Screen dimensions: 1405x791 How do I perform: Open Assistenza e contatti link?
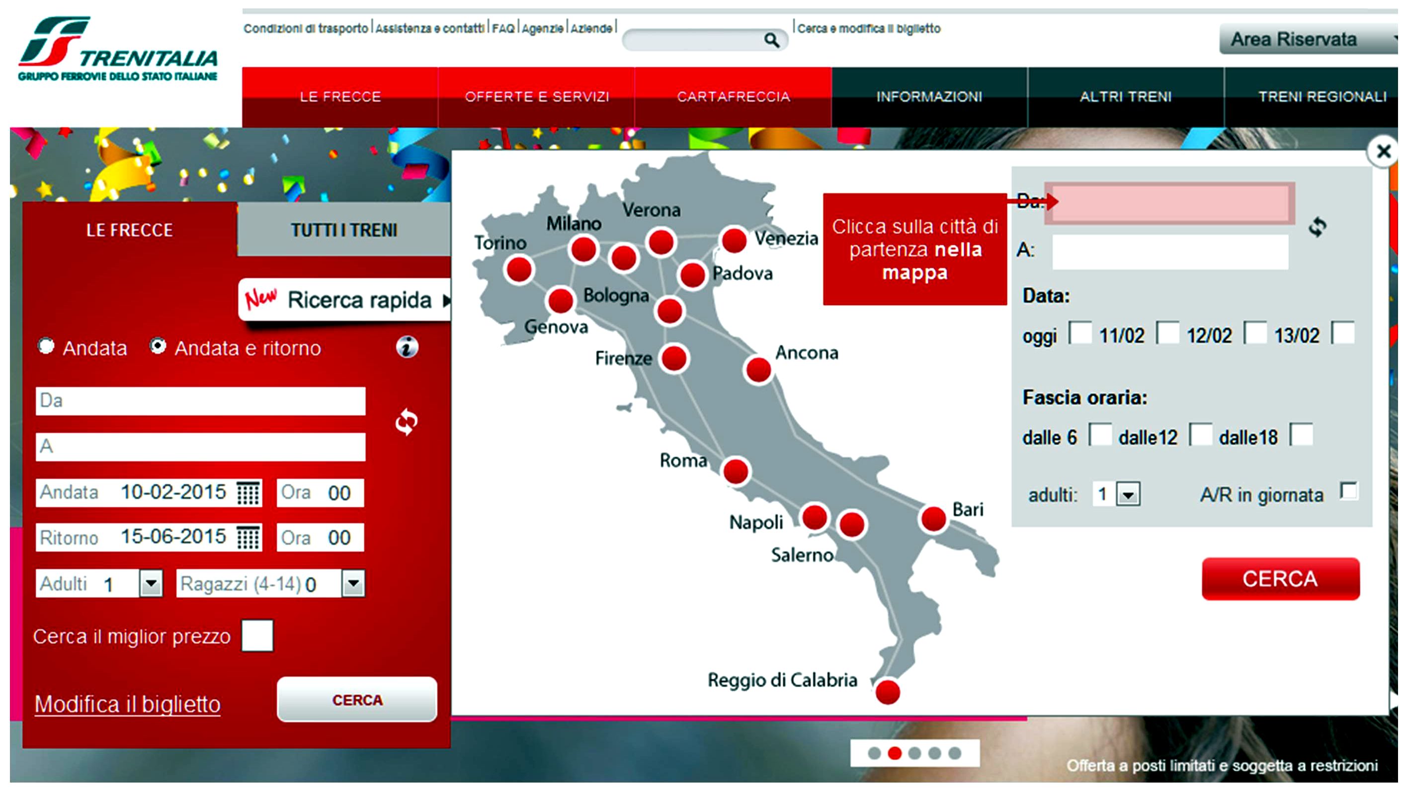[x=430, y=28]
